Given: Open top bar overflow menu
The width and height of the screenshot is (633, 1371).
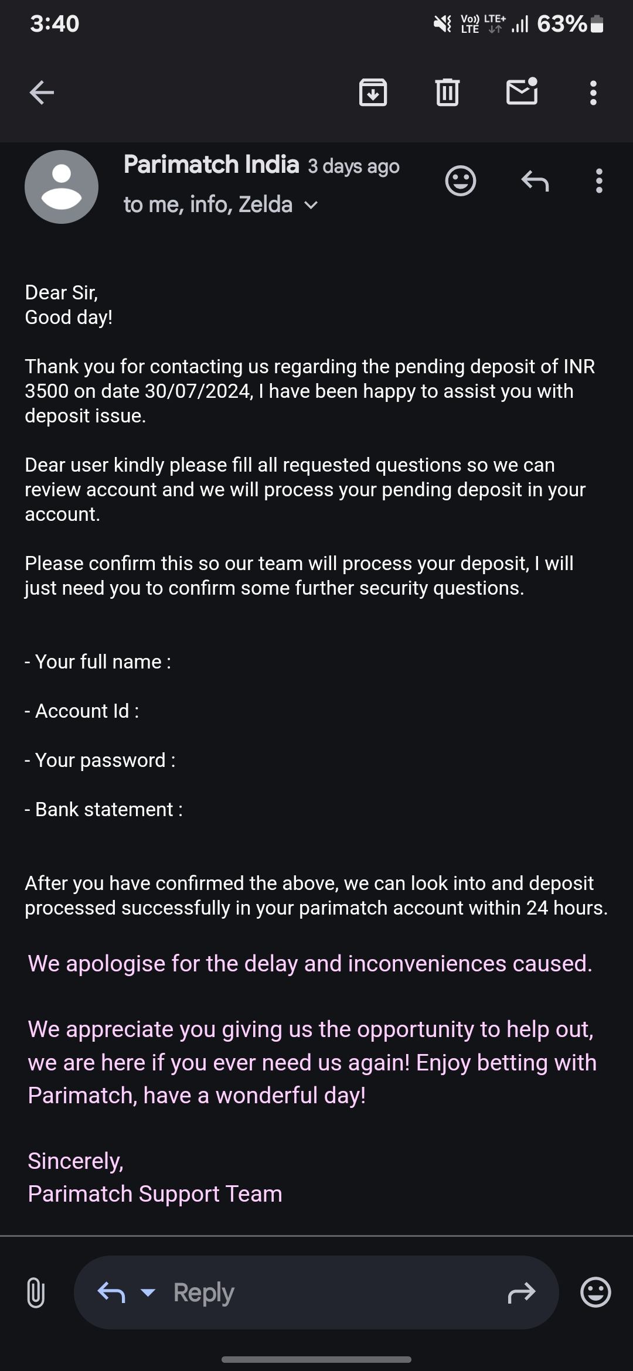Looking at the screenshot, I should coord(593,93).
